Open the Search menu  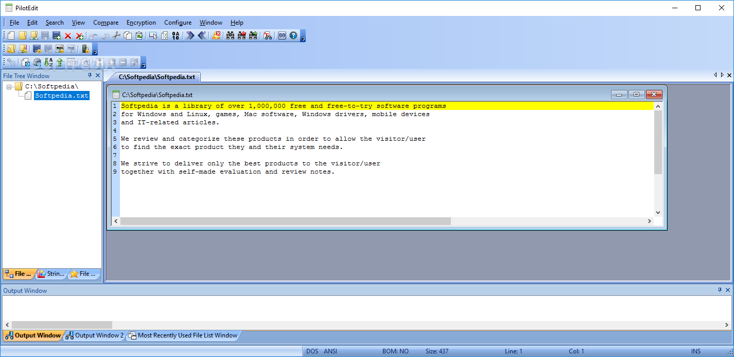point(55,23)
